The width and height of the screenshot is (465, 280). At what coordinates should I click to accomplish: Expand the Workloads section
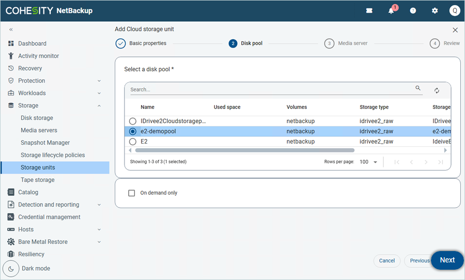coord(32,93)
